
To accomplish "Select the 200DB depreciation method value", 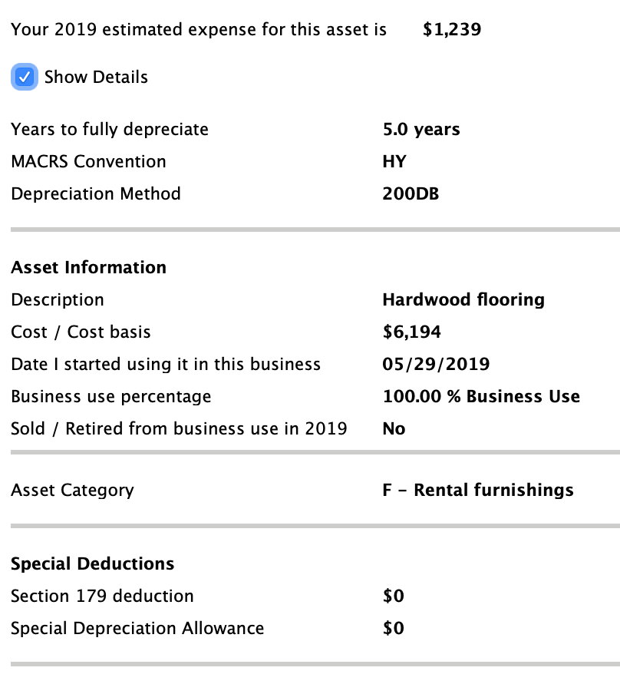I will click(411, 194).
